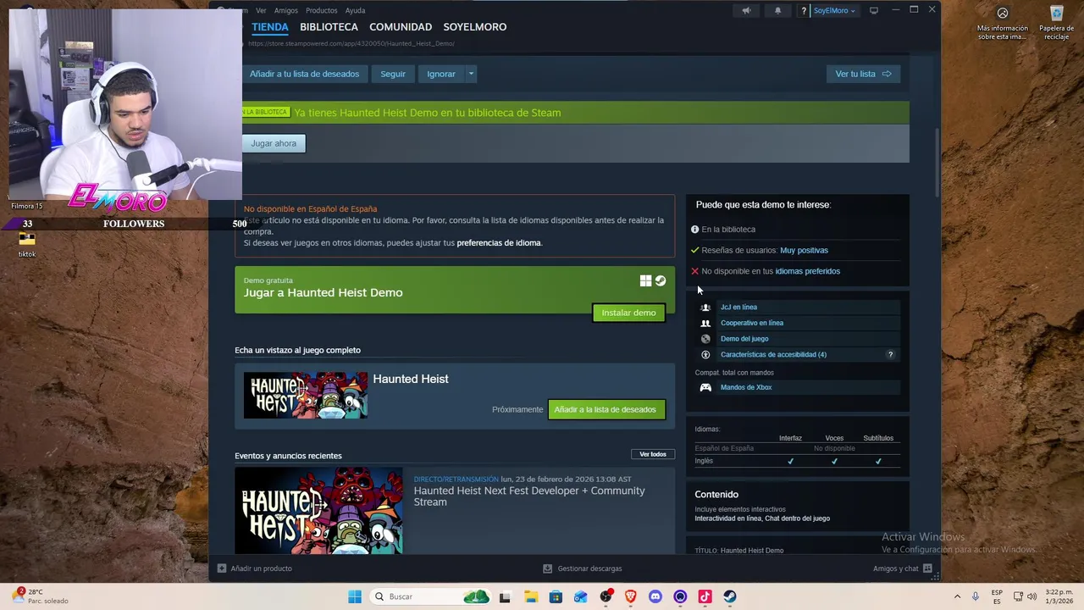Click the Xbox controller gamepad icon
This screenshot has width=1084, height=610.
point(705,387)
